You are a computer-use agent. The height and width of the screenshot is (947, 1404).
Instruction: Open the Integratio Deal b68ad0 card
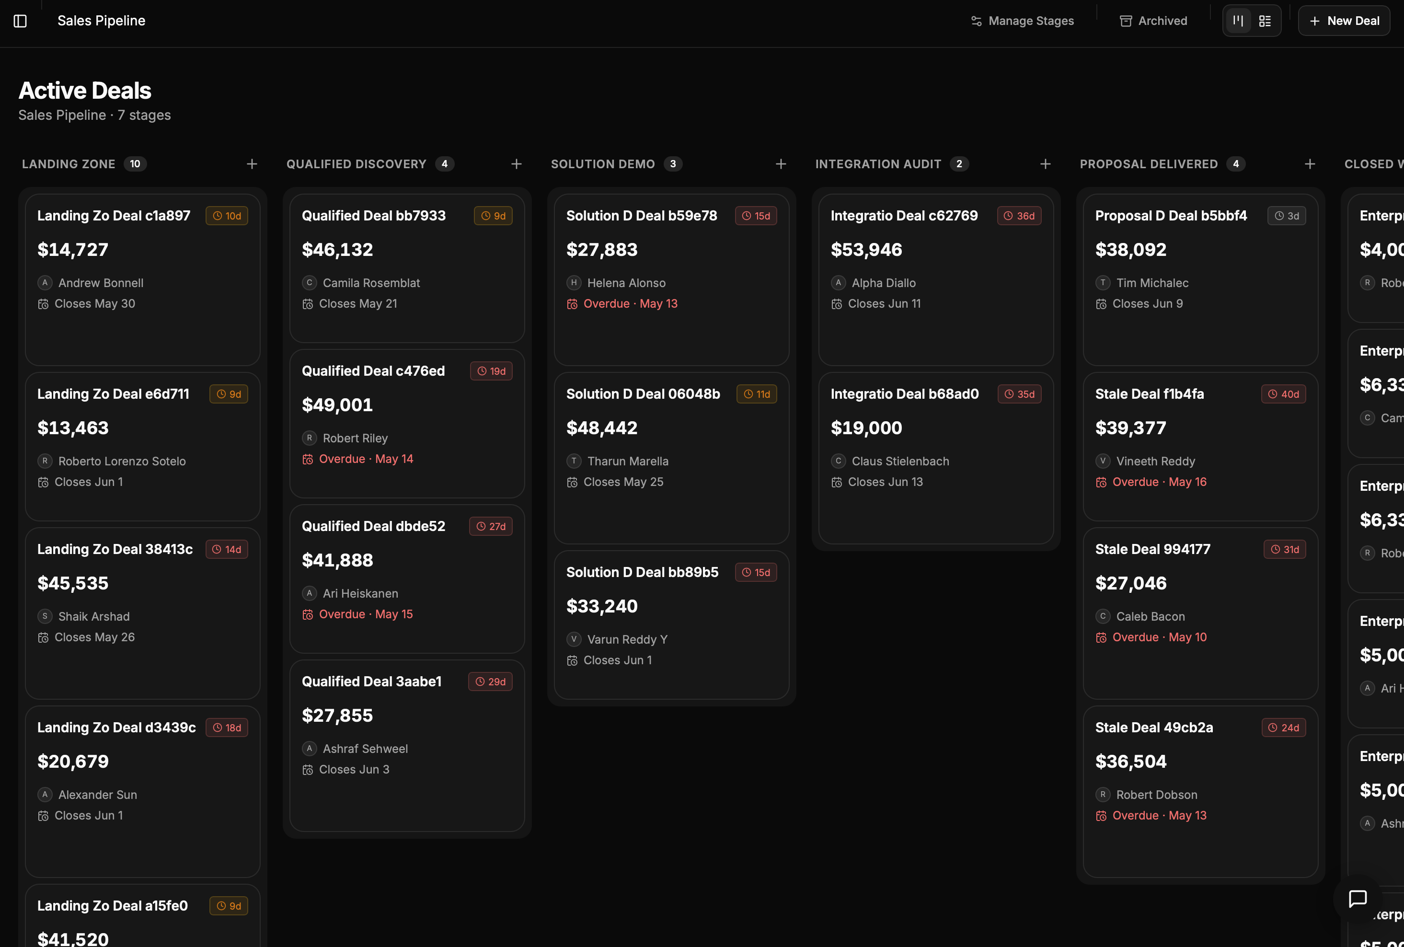[936, 458]
